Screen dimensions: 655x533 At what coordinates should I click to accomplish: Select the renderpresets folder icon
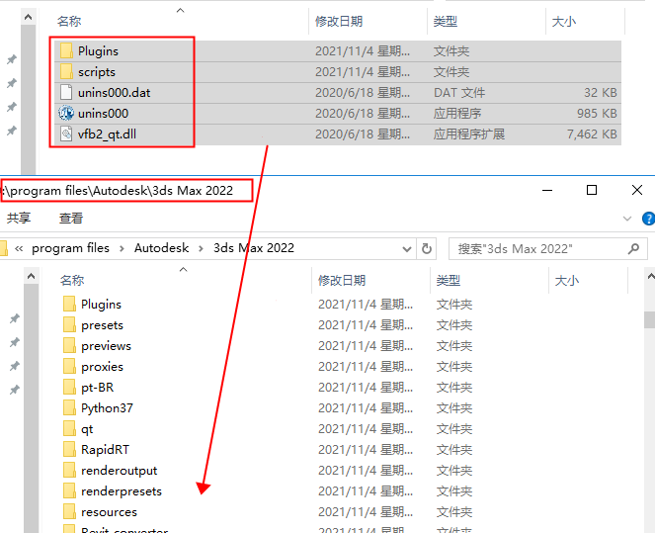[x=69, y=491]
